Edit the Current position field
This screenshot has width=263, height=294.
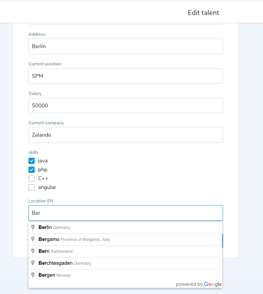125,76
